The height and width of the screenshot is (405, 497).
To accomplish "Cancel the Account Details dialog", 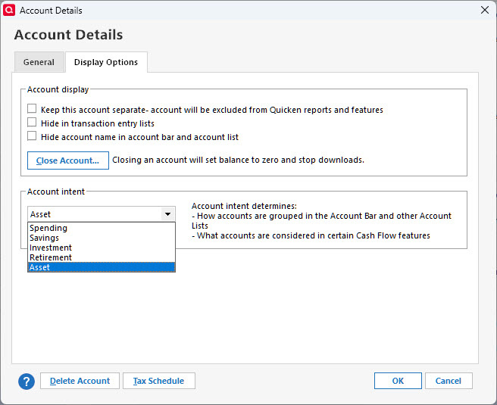I will 449,381.
